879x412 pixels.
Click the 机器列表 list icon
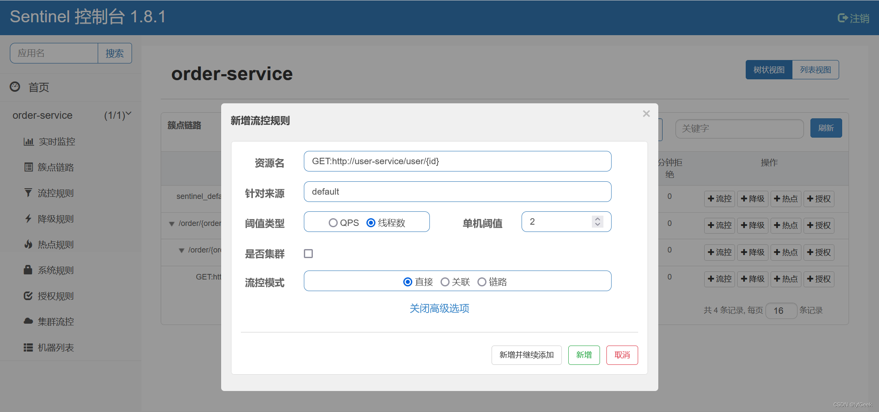pos(28,347)
